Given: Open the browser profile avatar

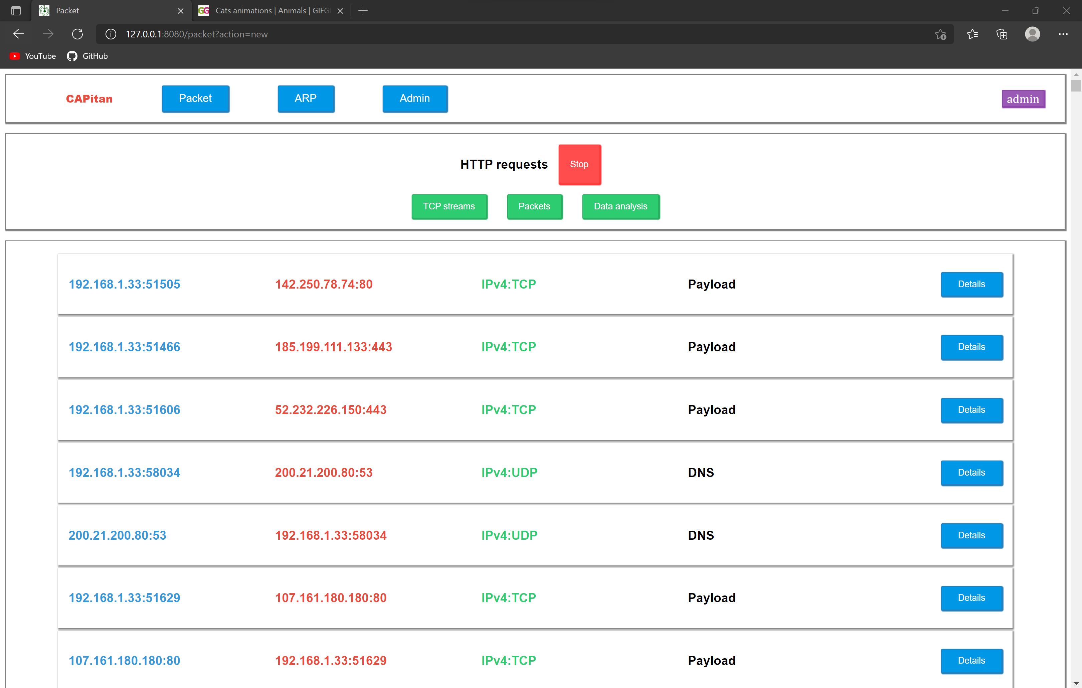Looking at the screenshot, I should tap(1032, 34).
